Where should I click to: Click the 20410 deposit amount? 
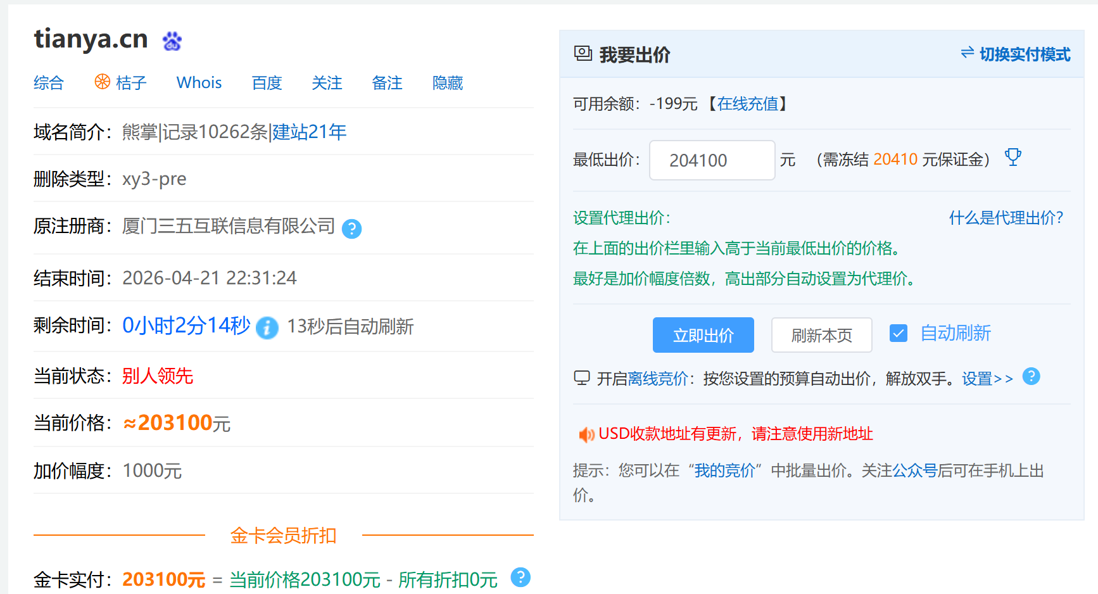[x=895, y=159]
